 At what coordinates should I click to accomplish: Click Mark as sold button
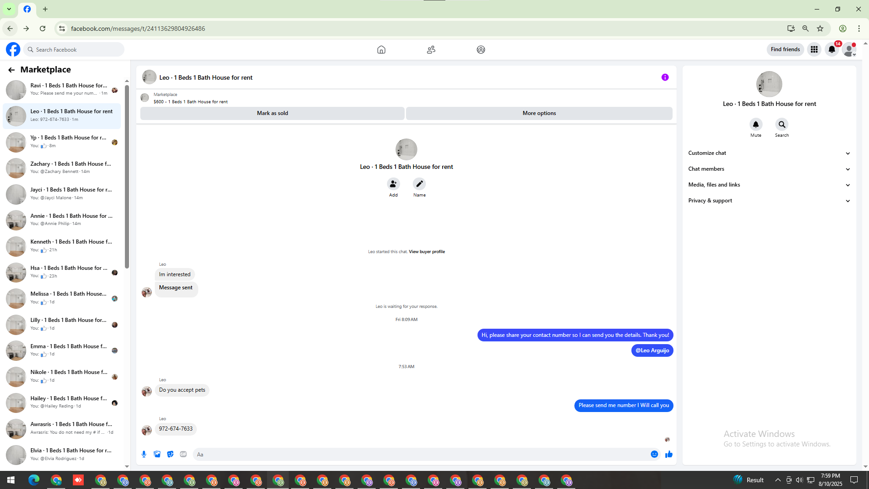click(272, 113)
